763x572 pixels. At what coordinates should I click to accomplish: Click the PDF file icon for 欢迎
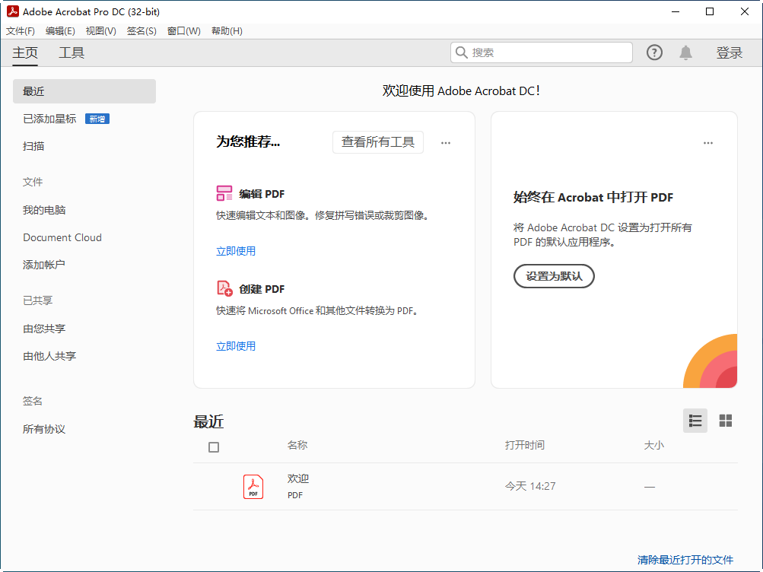tap(253, 487)
